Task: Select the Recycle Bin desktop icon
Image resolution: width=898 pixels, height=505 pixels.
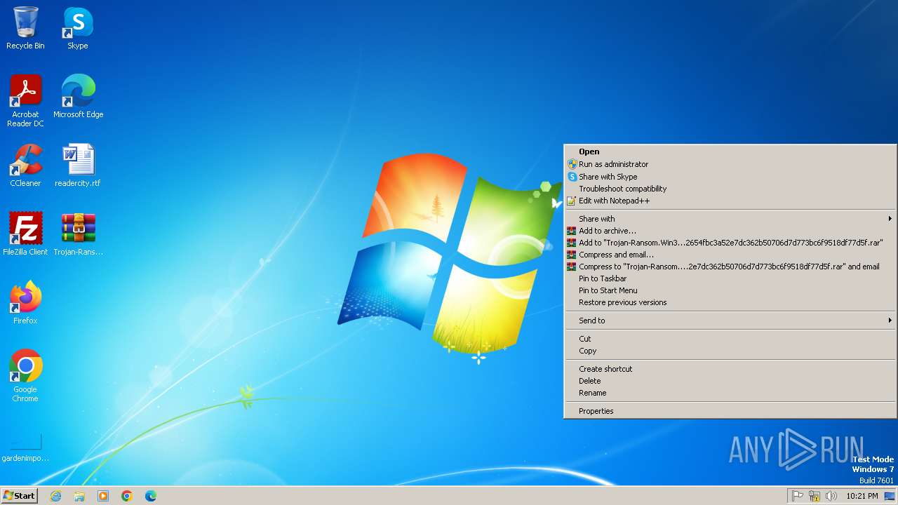Action: (25, 29)
